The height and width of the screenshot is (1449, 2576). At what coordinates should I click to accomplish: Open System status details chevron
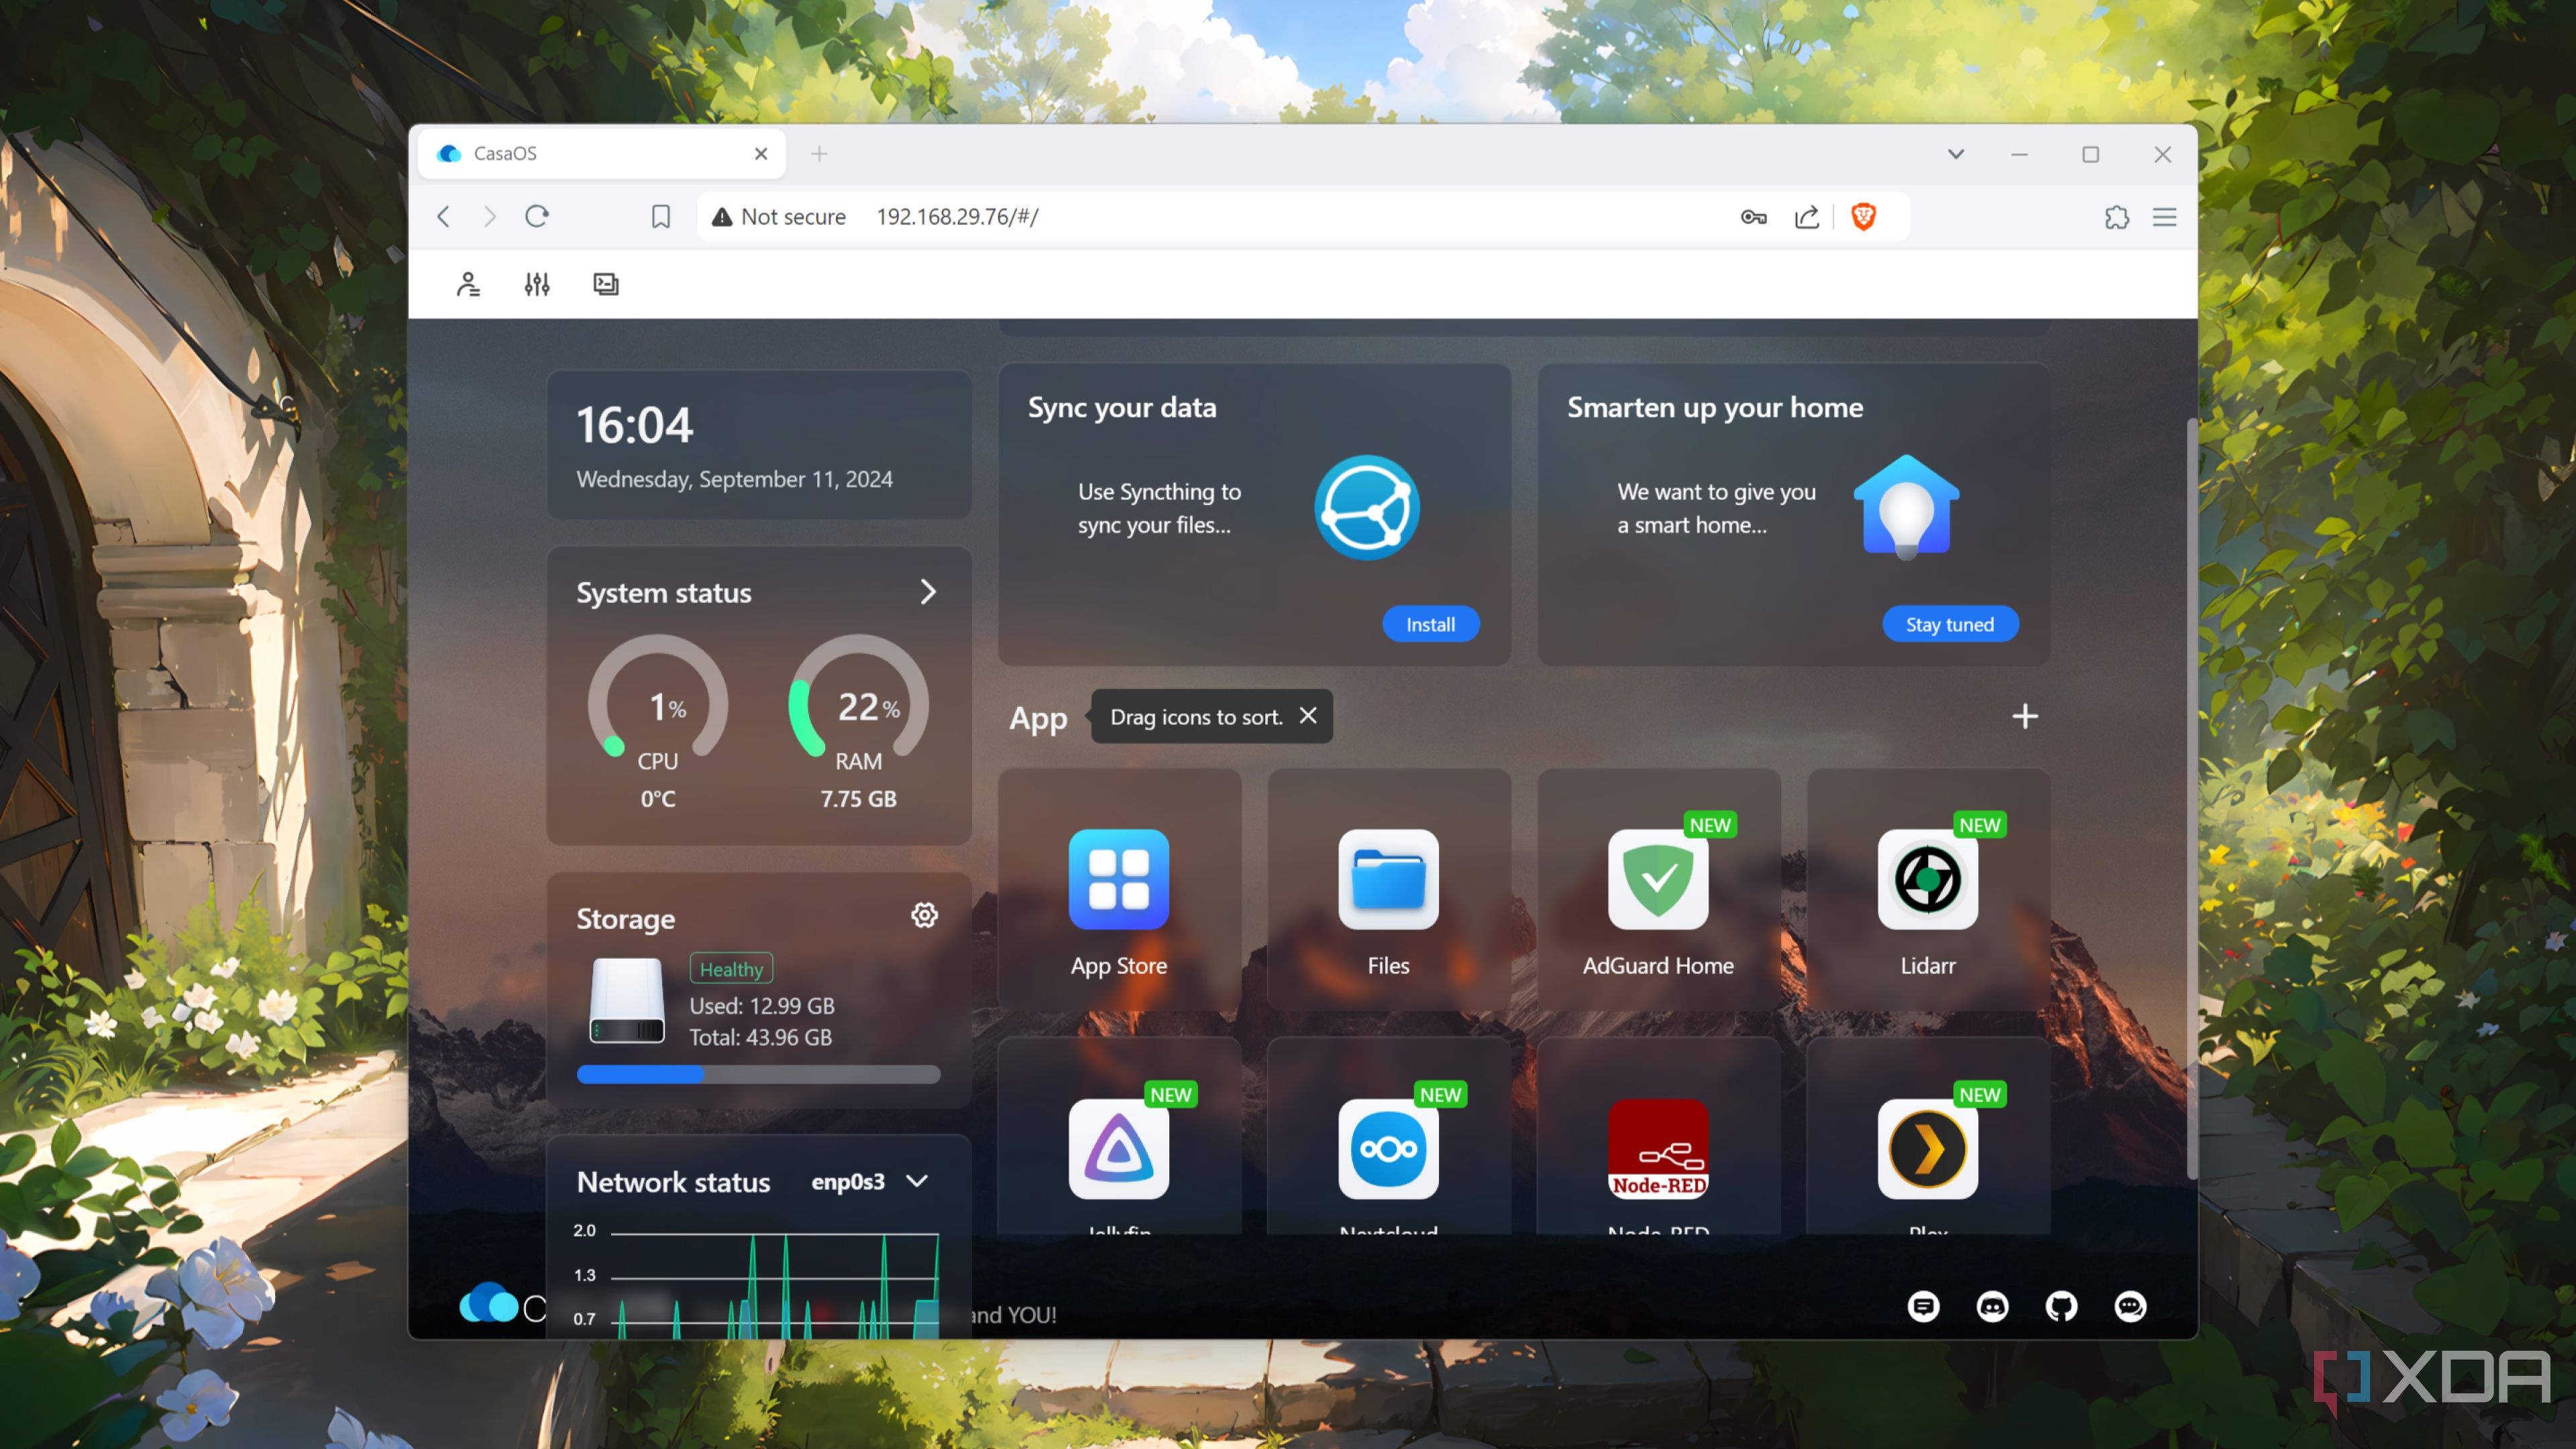[x=928, y=591]
